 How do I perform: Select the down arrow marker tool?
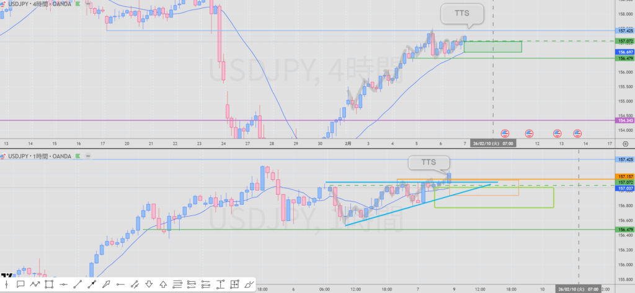[149, 284]
